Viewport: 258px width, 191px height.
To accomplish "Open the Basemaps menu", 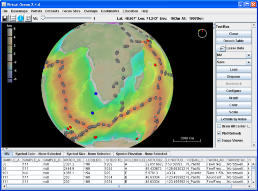I will point(19,11).
